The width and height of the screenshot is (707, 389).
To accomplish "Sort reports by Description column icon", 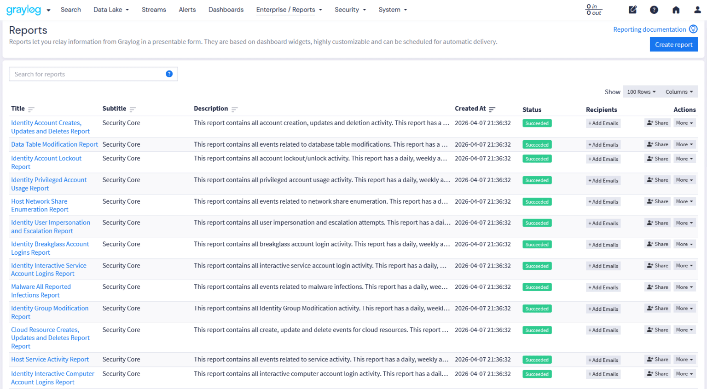I will 234,109.
